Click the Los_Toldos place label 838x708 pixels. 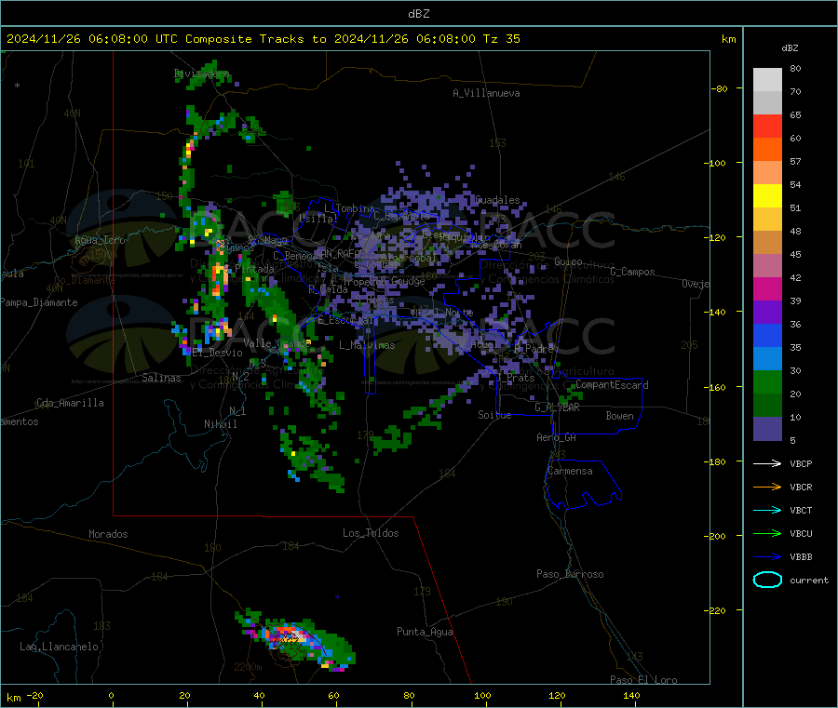point(371,533)
